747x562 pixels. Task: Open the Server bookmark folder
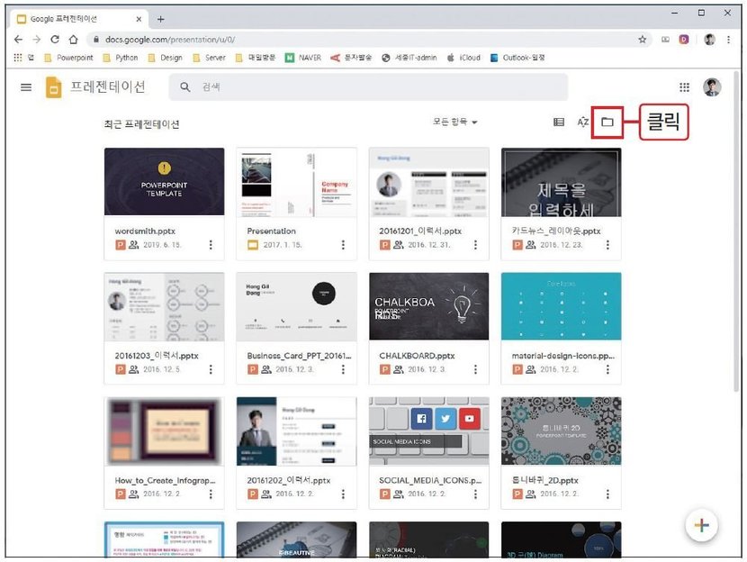click(209, 58)
